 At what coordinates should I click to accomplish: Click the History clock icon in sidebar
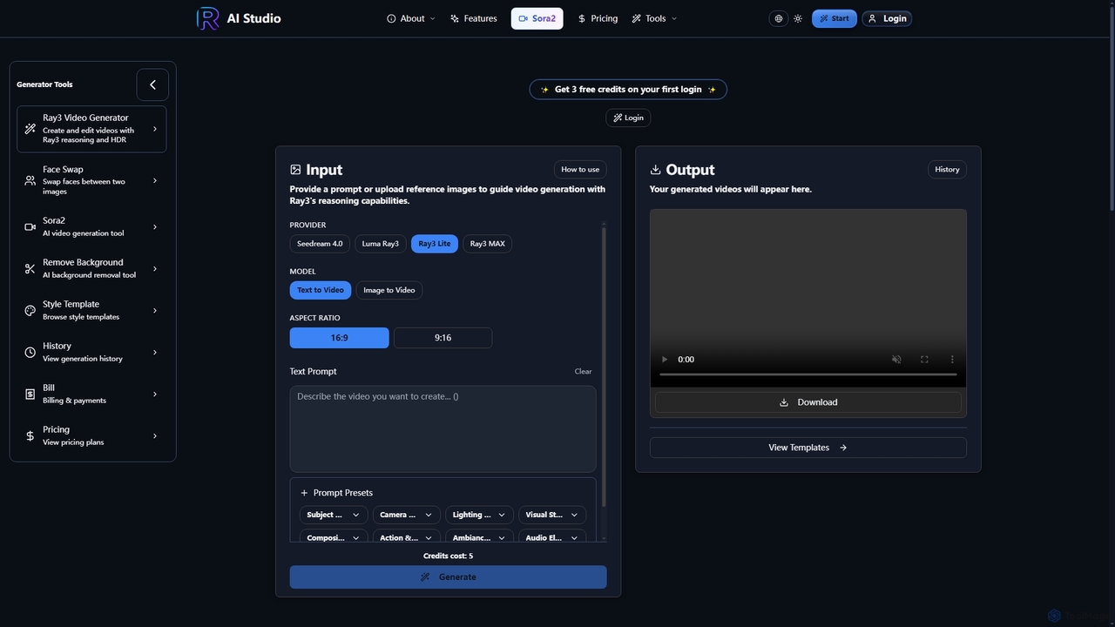click(30, 352)
